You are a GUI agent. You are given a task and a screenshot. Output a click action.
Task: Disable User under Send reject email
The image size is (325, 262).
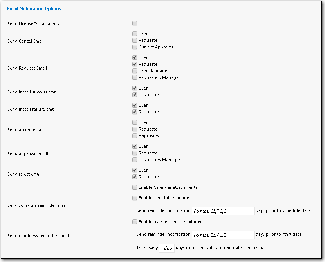(x=135, y=170)
